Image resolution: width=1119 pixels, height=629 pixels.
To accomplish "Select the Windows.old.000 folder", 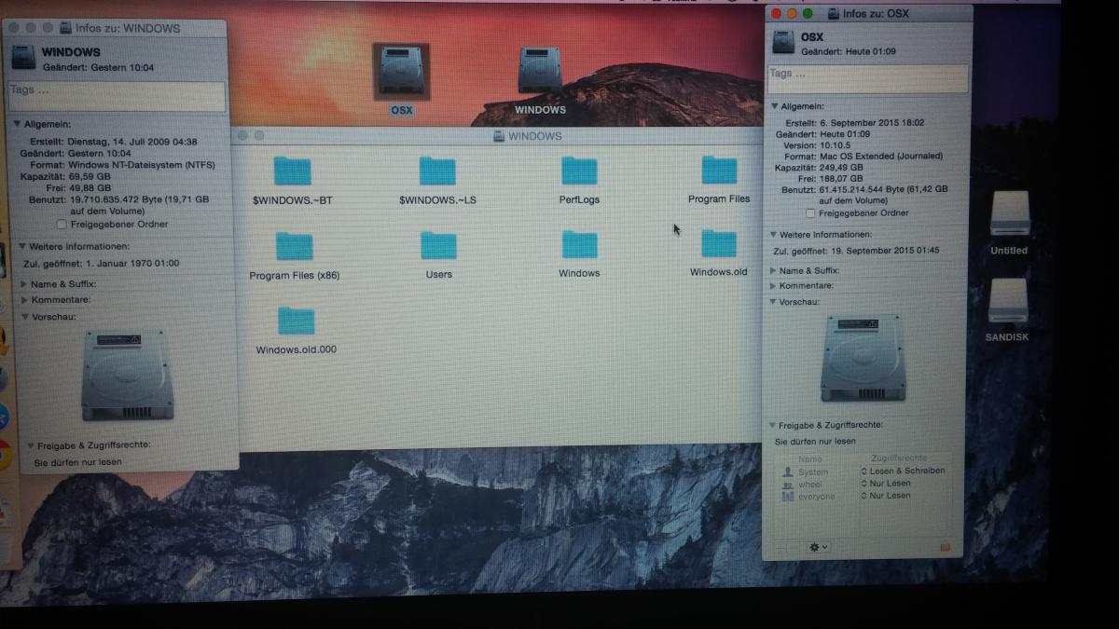I will [296, 321].
